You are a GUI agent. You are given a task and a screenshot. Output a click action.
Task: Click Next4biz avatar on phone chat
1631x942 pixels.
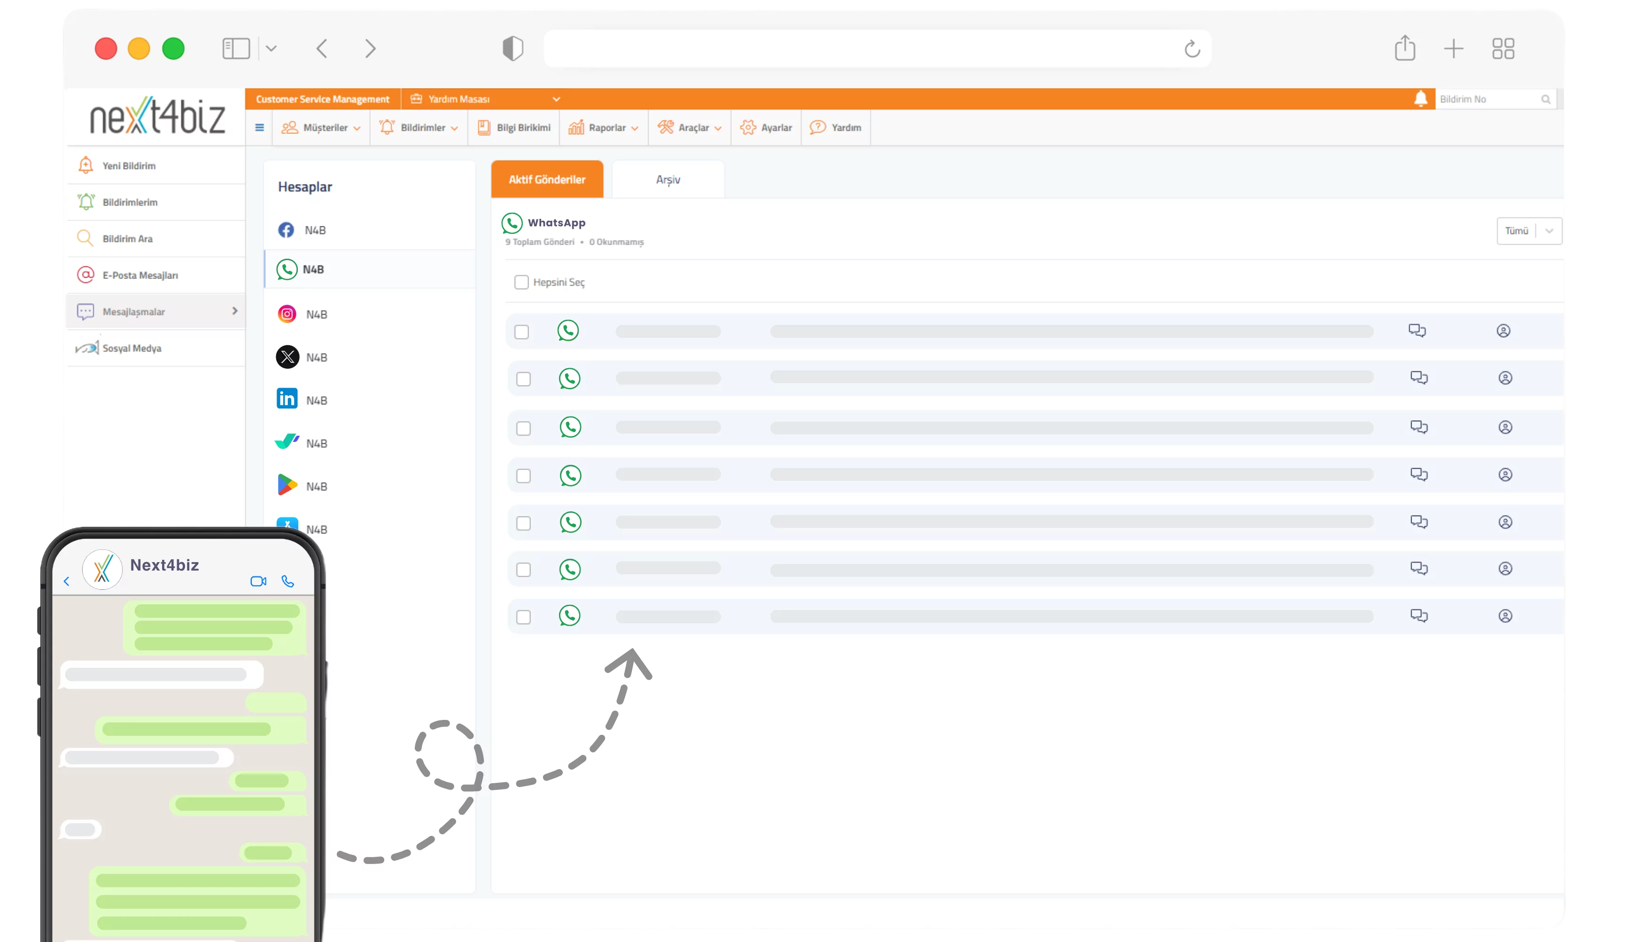pos(102,569)
